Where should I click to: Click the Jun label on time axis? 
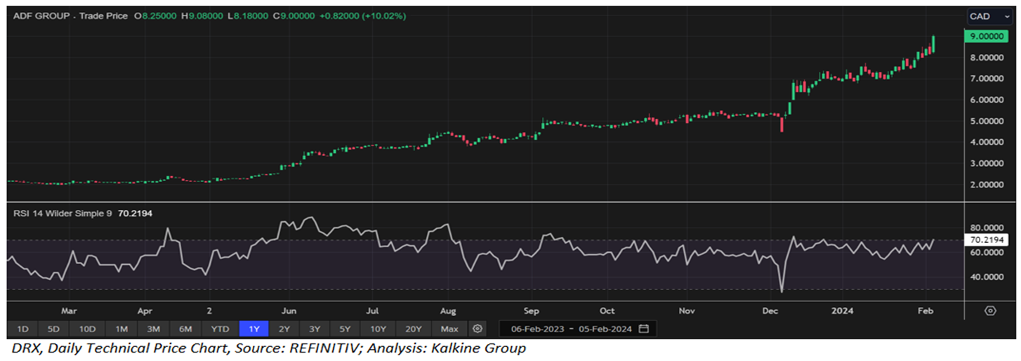tap(288, 310)
